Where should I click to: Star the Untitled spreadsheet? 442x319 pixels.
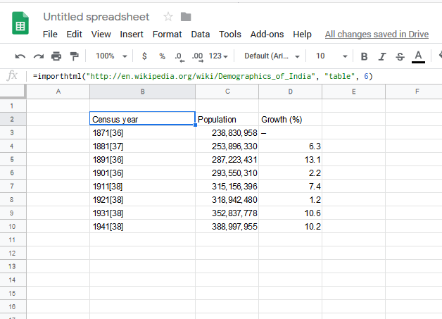coord(168,17)
